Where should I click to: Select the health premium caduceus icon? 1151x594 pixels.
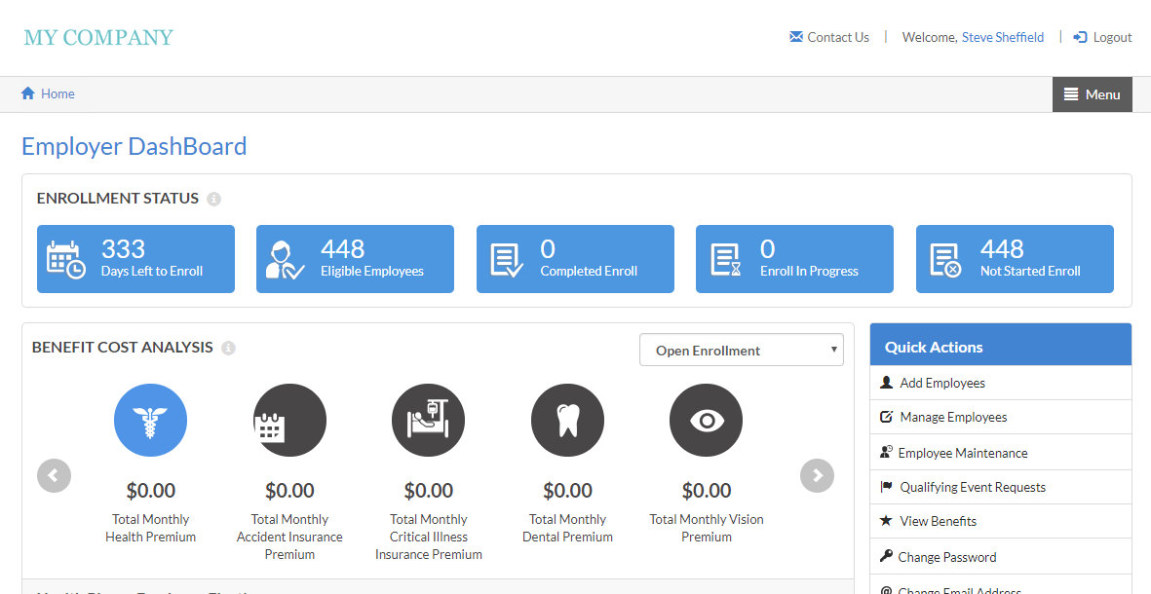click(x=150, y=420)
